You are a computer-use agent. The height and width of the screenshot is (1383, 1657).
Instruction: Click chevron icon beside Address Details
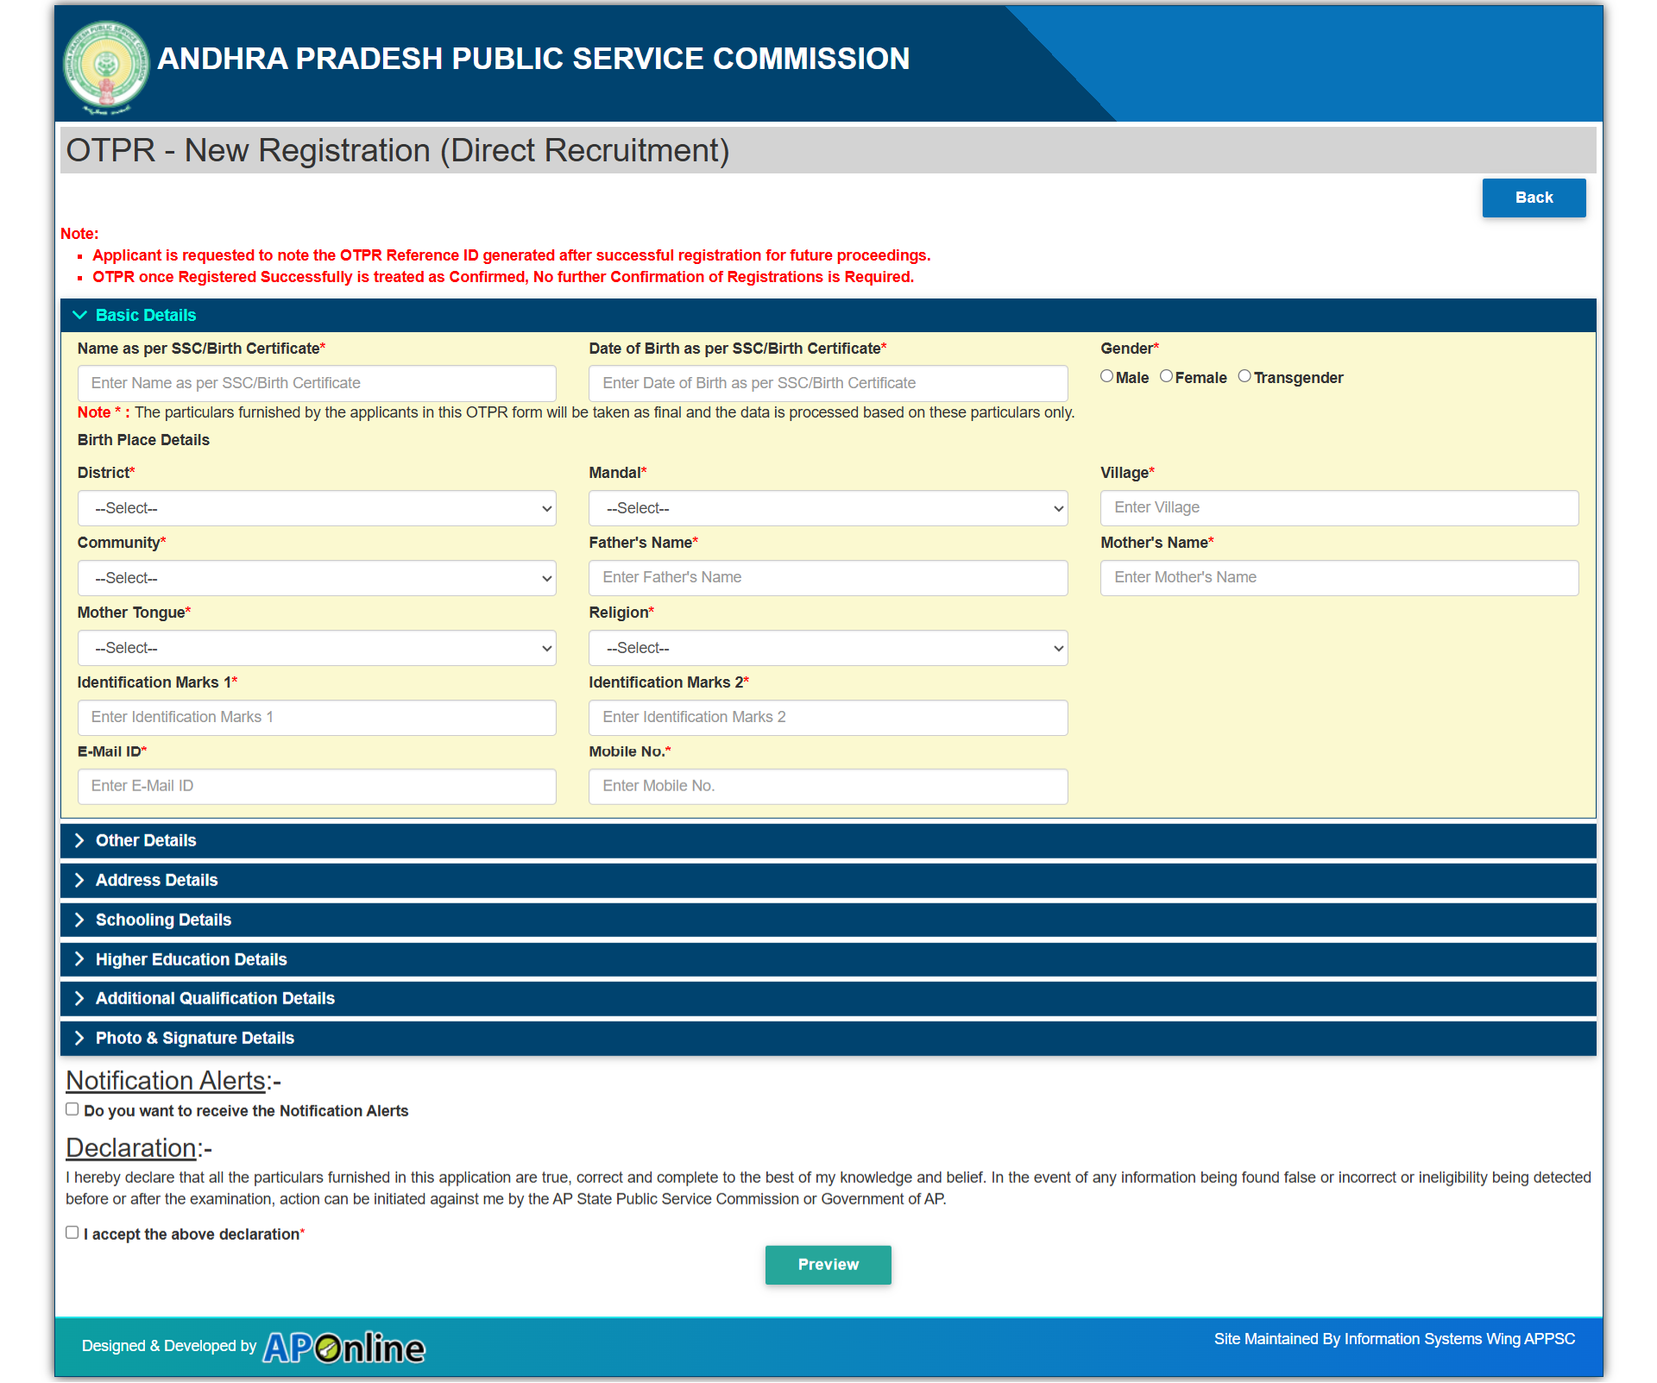click(x=79, y=880)
